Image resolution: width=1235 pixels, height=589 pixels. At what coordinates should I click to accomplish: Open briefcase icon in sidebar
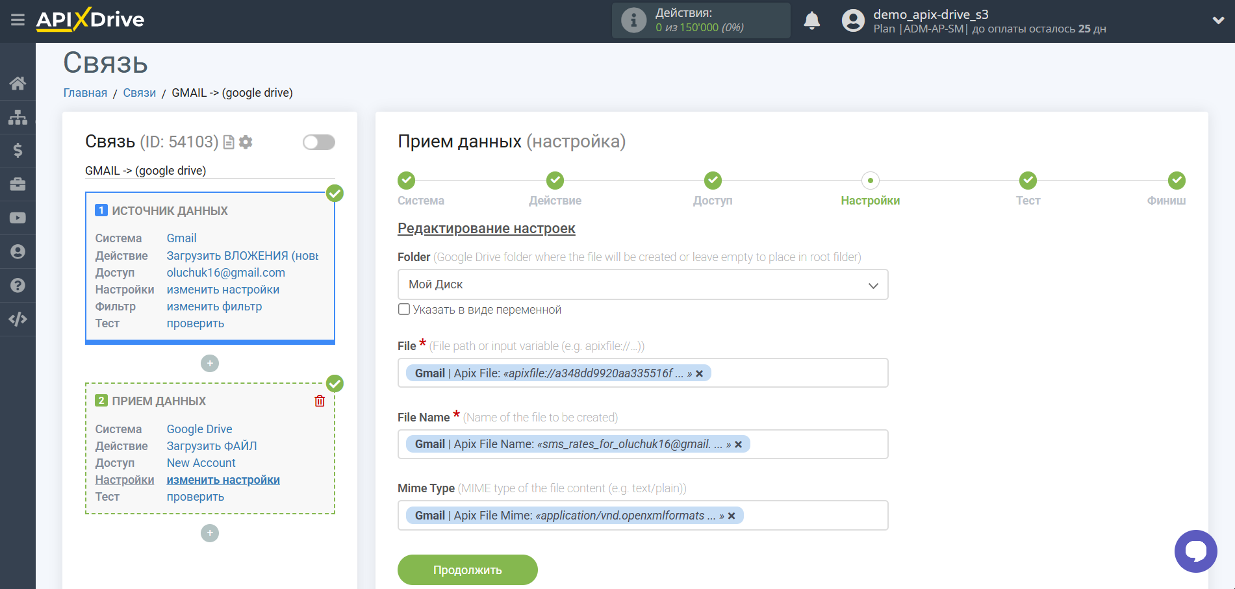pyautogui.click(x=18, y=184)
